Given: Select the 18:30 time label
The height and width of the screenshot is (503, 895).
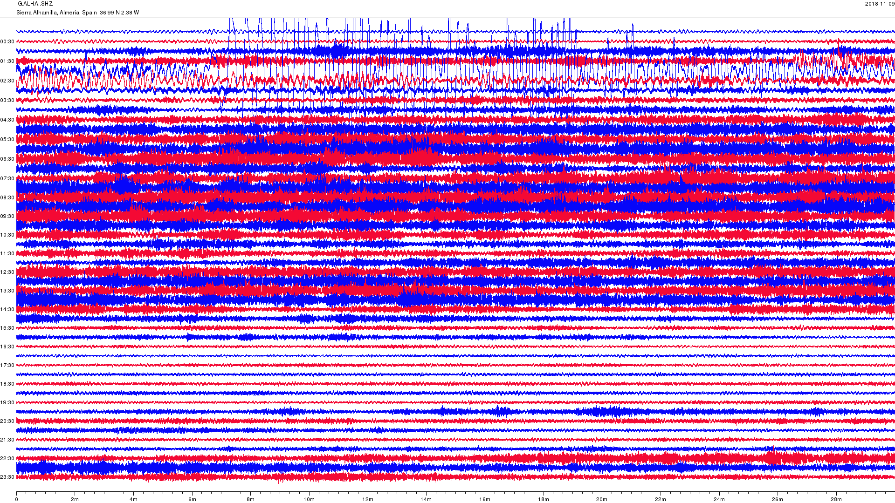Looking at the screenshot, I should (7, 384).
